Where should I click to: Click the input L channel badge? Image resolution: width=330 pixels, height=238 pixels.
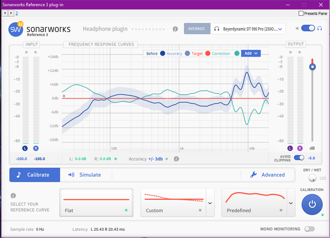pyautogui.click(x=25, y=148)
